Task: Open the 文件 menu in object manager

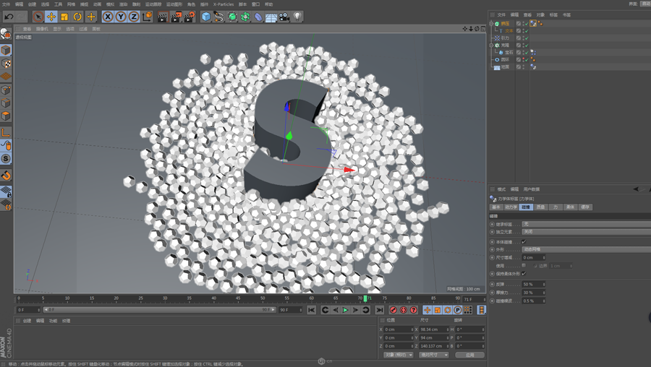Action: pos(501,14)
